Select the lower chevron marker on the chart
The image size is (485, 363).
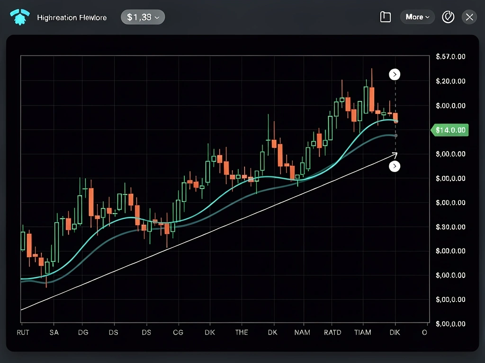pos(395,166)
